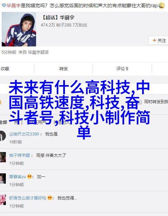Click 转发 to repost this post
Image resolution: width=168 pixels, height=216 pixels.
coord(64,68)
